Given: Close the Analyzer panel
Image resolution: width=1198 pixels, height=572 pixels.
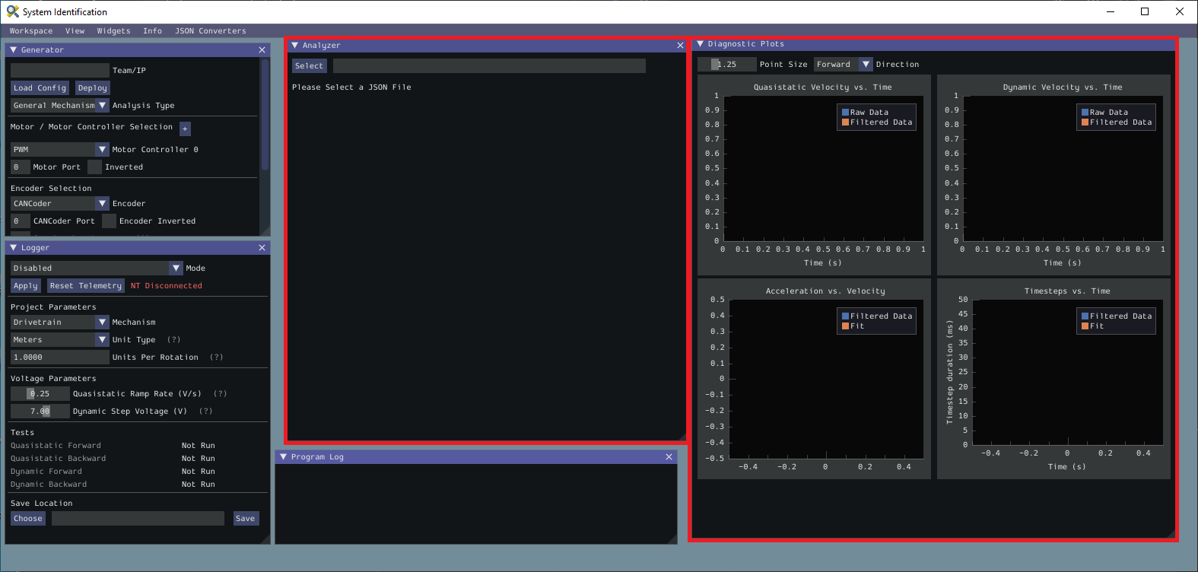Looking at the screenshot, I should point(680,46).
